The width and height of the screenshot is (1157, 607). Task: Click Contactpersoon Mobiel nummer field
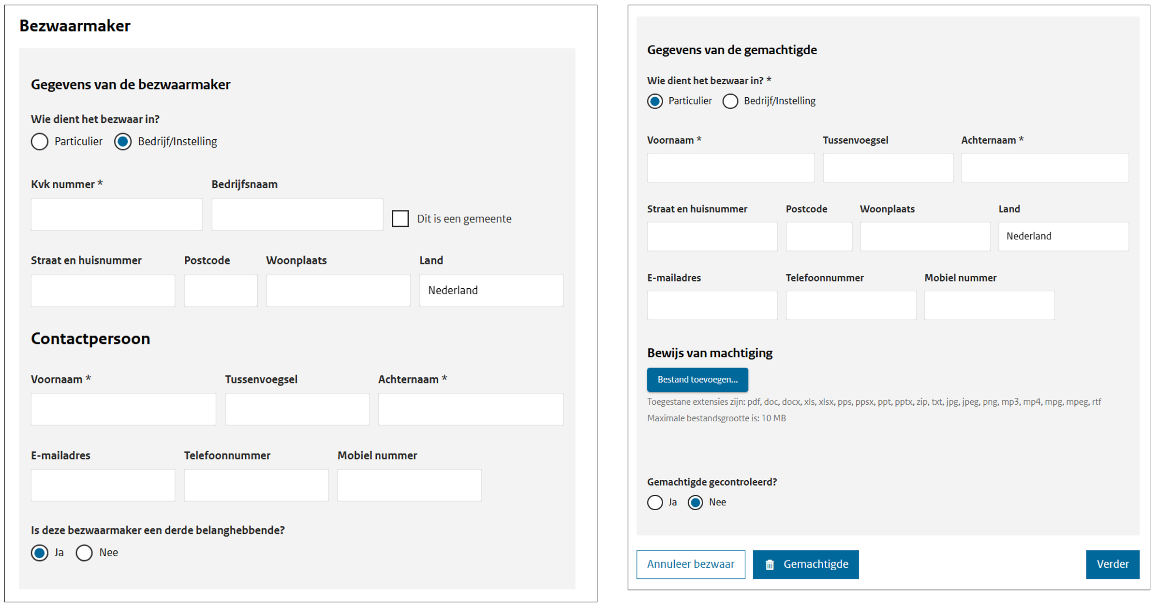(x=409, y=485)
